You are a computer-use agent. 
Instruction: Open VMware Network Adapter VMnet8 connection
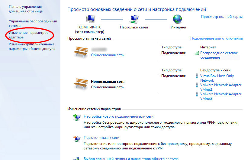tap(221, 96)
